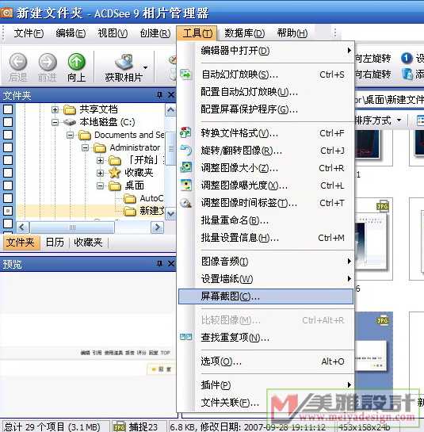The width and height of the screenshot is (424, 432).
Task: Collapse the 桌面 tree node
Action: (x=101, y=185)
